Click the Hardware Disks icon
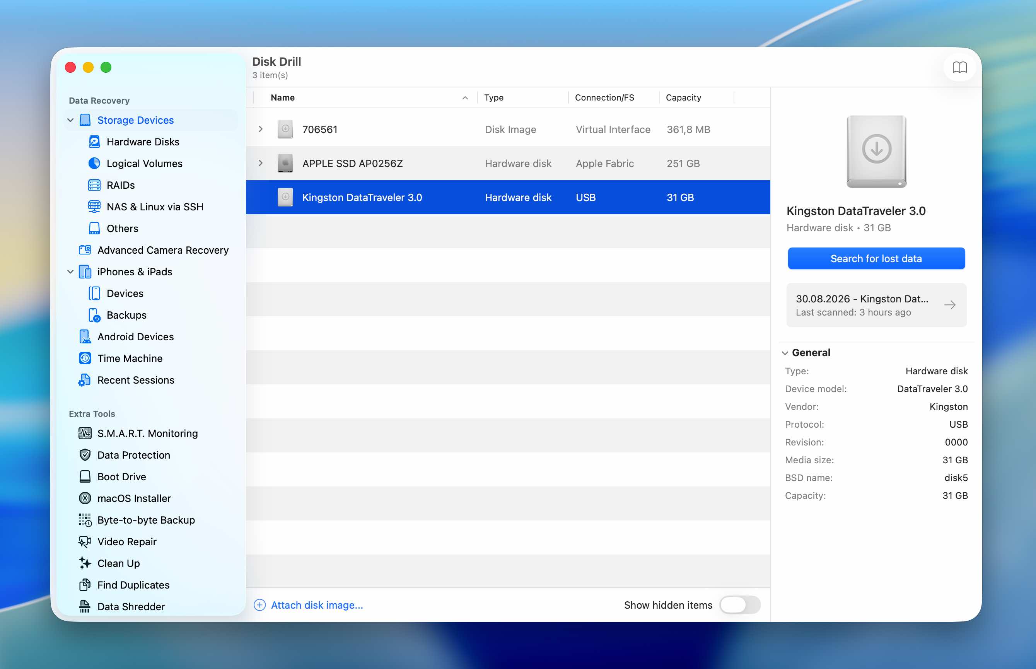Image resolution: width=1036 pixels, height=669 pixels. pos(94,142)
